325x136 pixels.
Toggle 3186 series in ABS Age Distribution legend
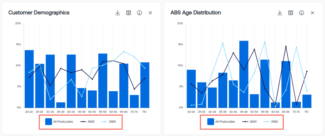click(x=271, y=122)
